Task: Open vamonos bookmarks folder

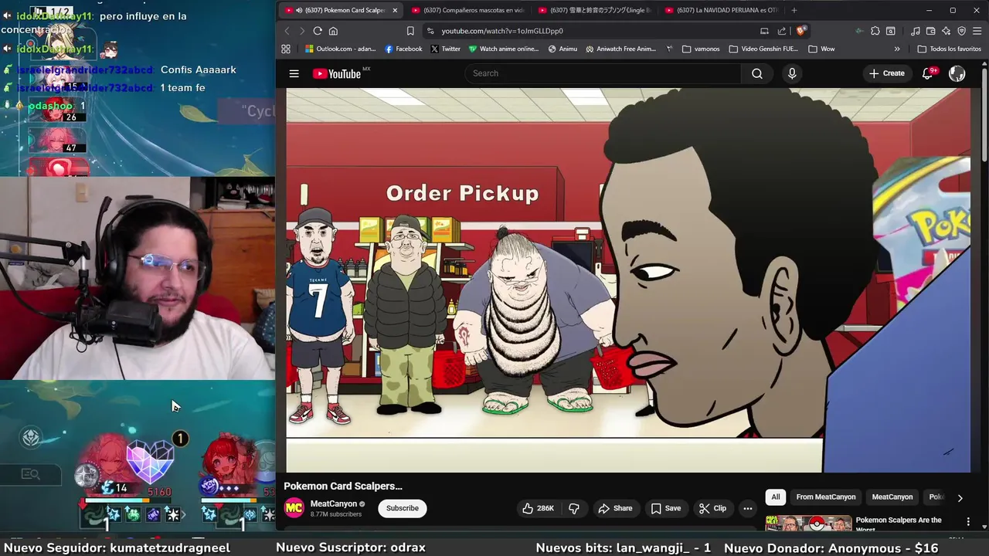Action: (x=700, y=49)
